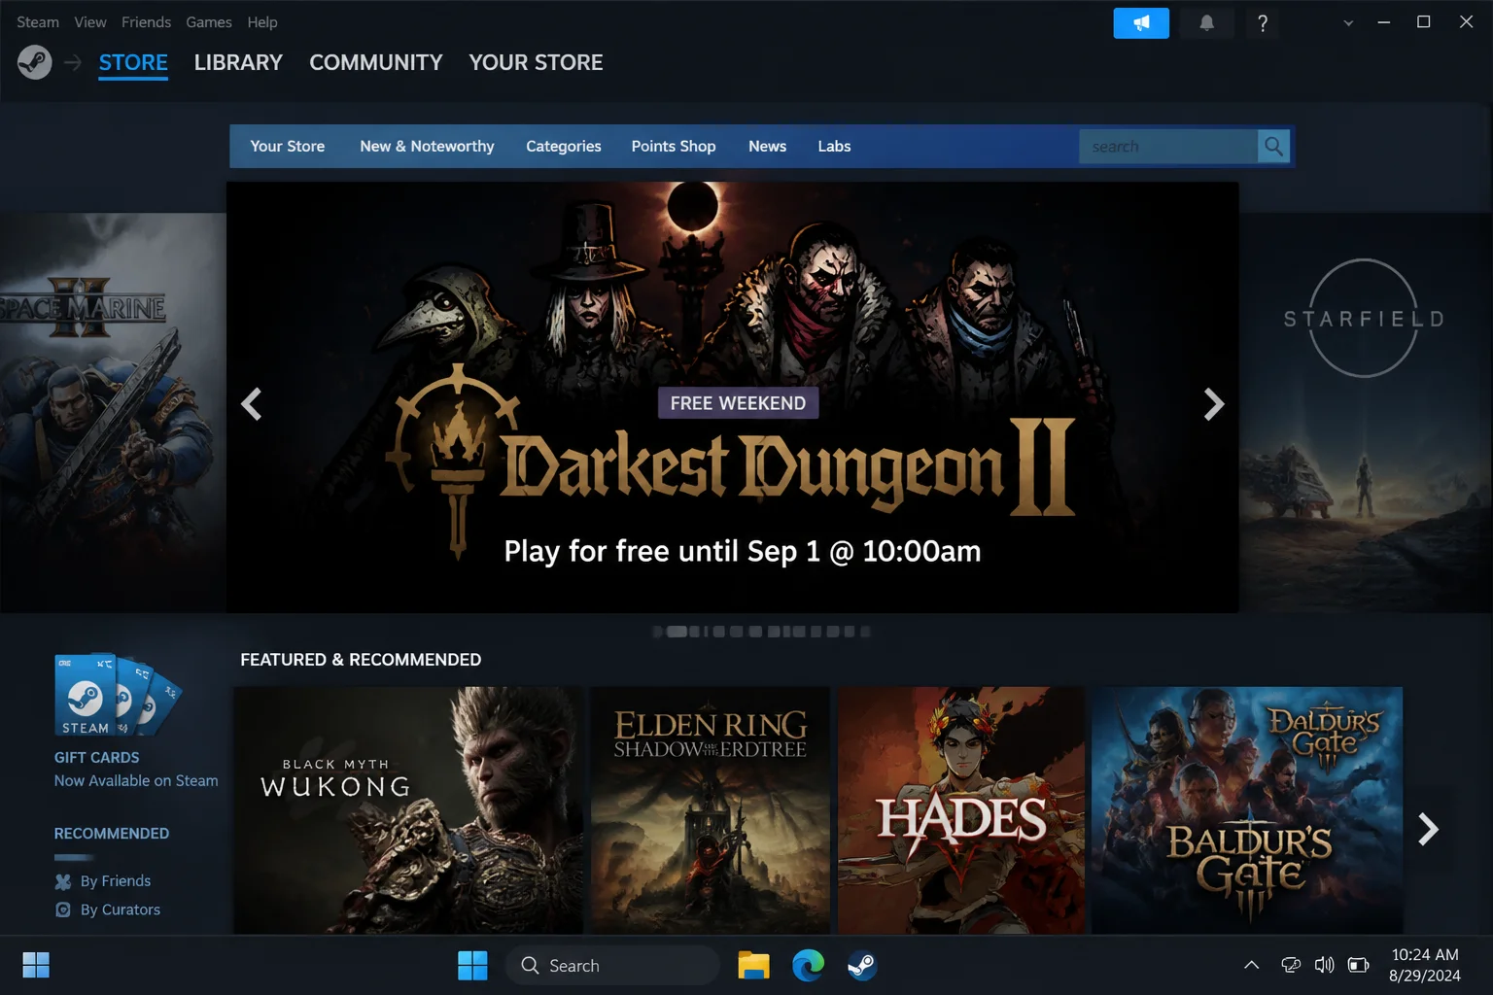The width and height of the screenshot is (1493, 995).
Task: Expand the New & Noteworthy dropdown
Action: tap(427, 146)
